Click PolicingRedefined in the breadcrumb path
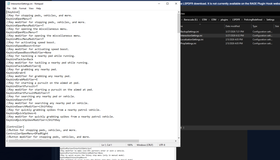This screenshot has height=160, width=280. [x=253, y=20]
